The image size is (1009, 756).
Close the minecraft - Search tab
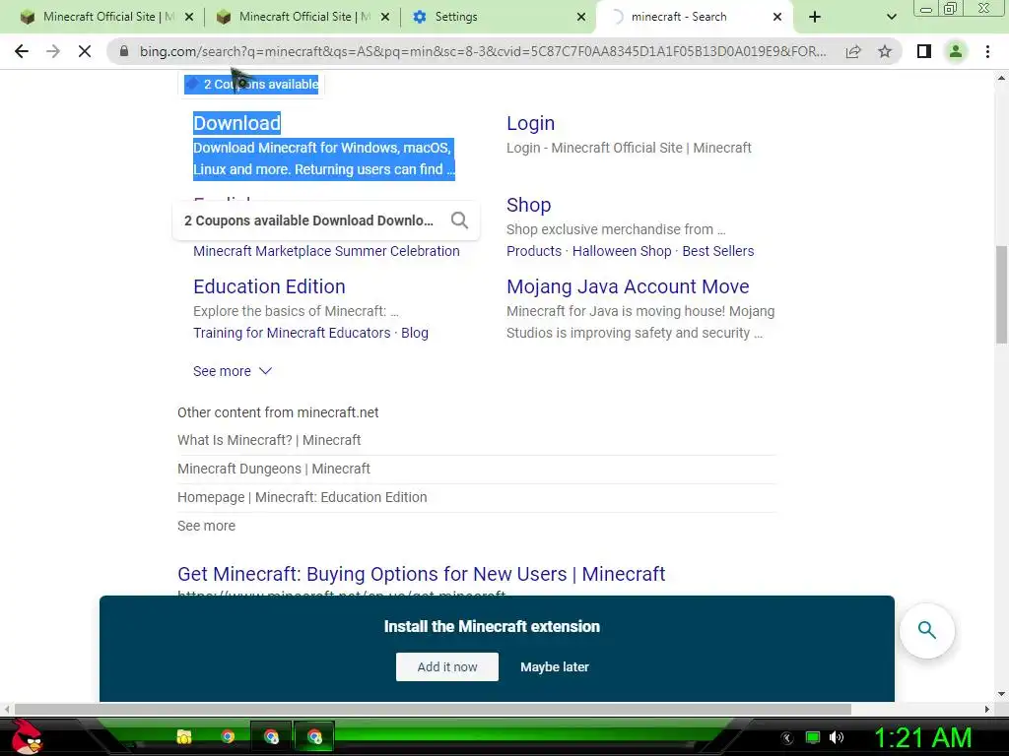[x=777, y=18]
